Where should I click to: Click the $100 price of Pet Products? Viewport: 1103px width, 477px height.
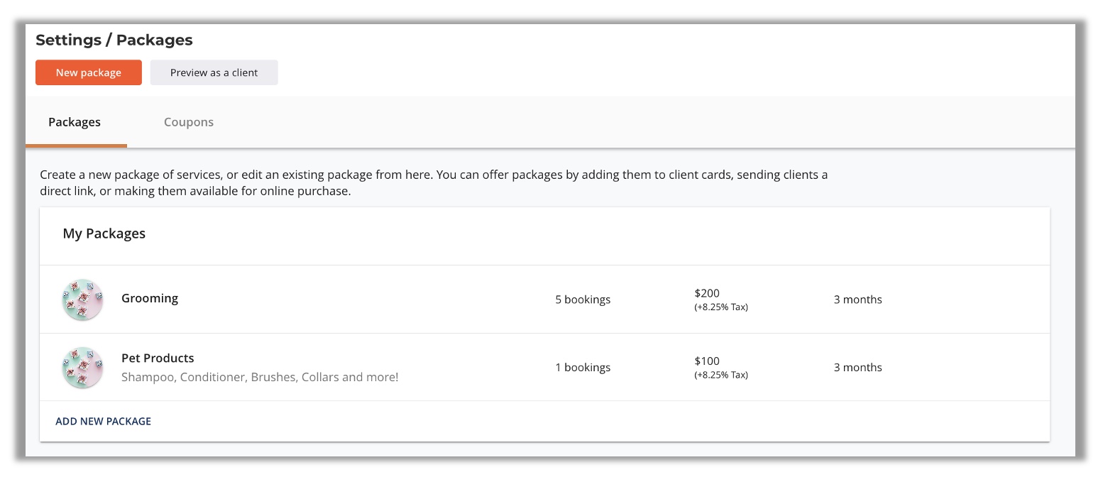point(707,361)
